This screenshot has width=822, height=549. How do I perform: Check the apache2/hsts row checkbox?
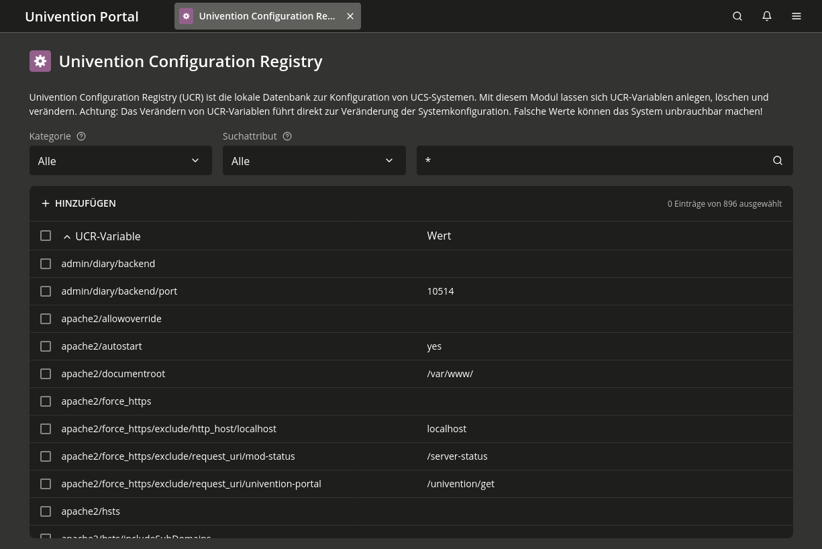click(x=46, y=511)
